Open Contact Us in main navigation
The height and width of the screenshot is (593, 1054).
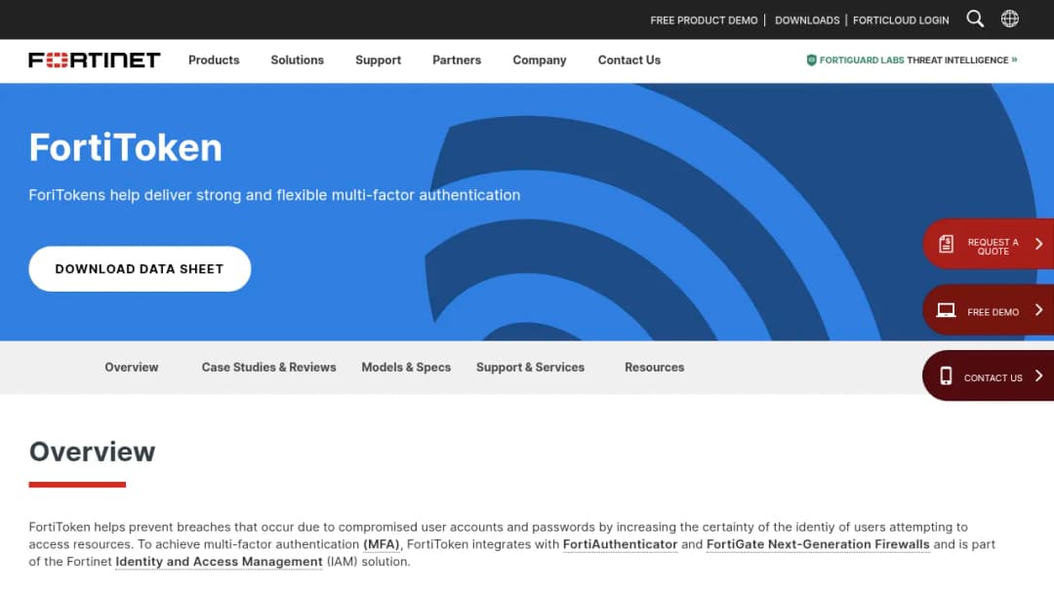tap(629, 59)
